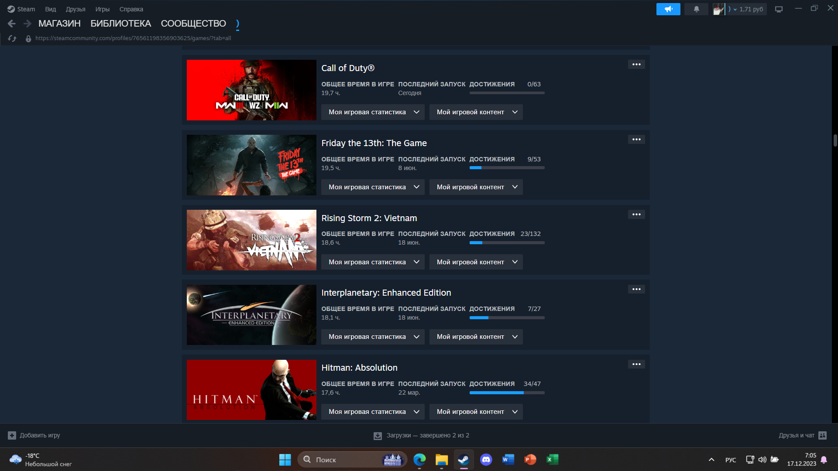Expand game content for Rising Storm 2
This screenshot has width=838, height=471.
pyautogui.click(x=476, y=262)
